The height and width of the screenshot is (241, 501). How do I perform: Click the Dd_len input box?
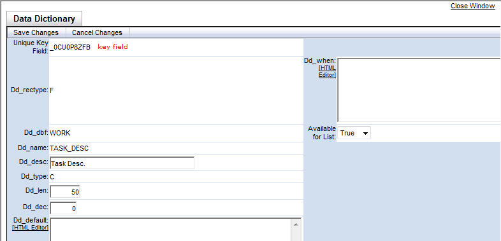tap(64, 191)
